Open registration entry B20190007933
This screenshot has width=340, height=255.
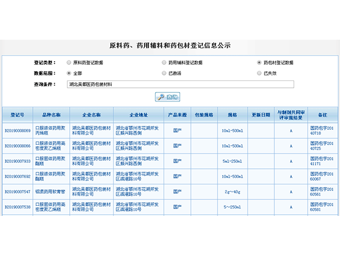pyautogui.click(x=18, y=161)
